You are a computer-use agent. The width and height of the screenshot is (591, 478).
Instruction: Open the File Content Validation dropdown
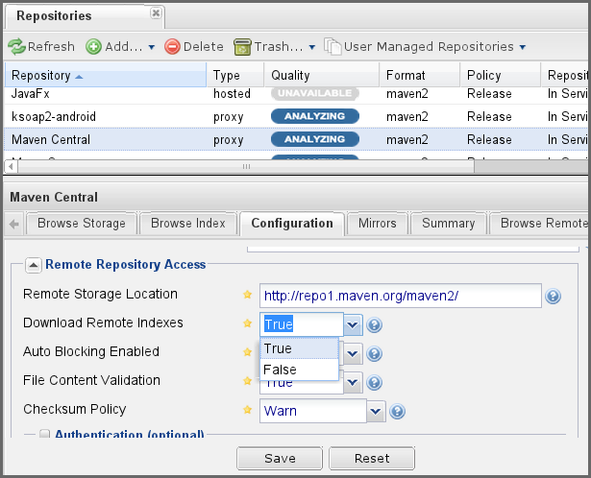click(353, 382)
